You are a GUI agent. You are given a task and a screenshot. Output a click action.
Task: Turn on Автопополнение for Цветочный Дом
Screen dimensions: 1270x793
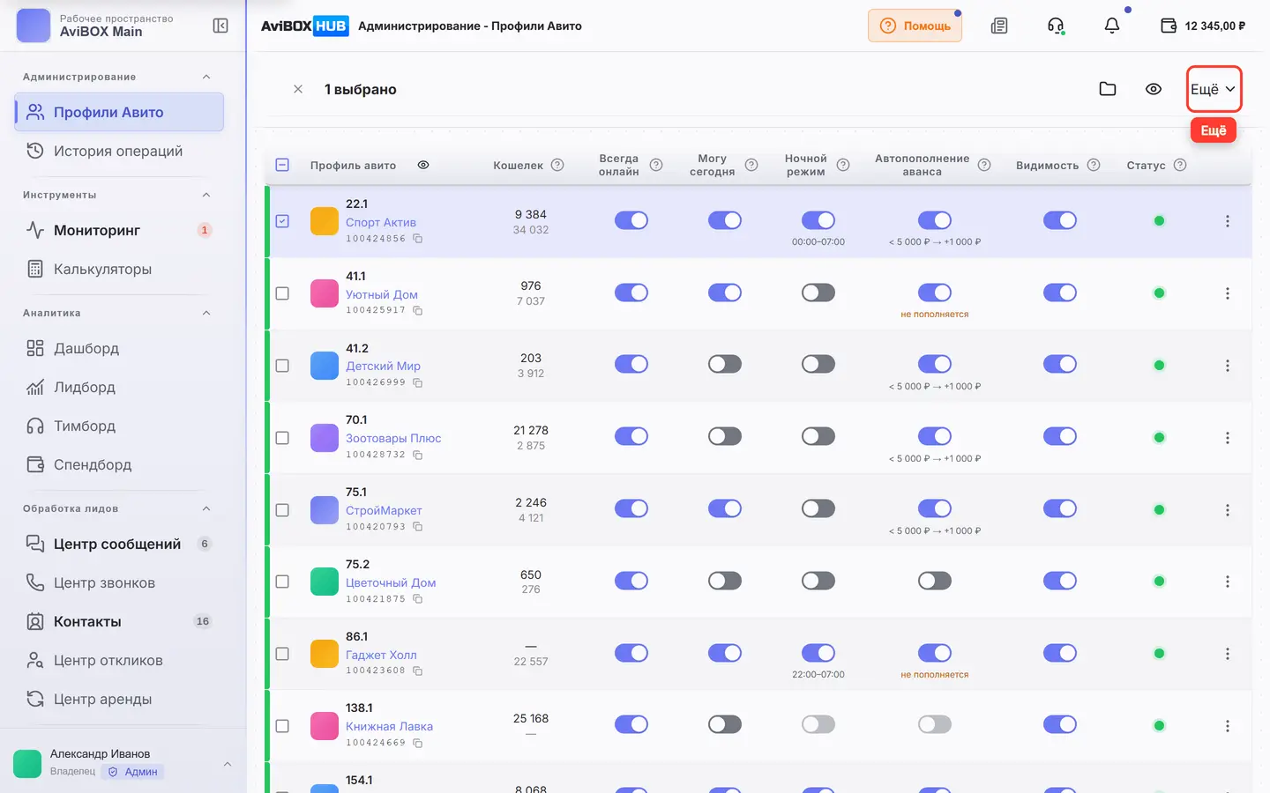pyautogui.click(x=935, y=581)
